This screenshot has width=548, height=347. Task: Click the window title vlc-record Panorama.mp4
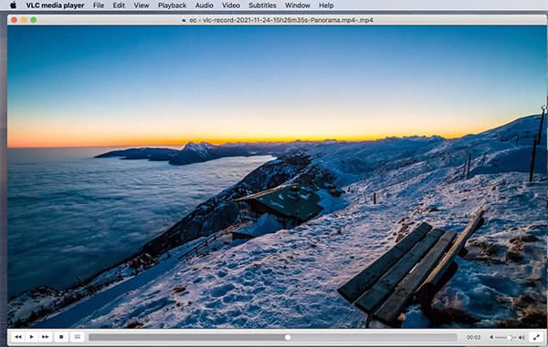(281, 20)
